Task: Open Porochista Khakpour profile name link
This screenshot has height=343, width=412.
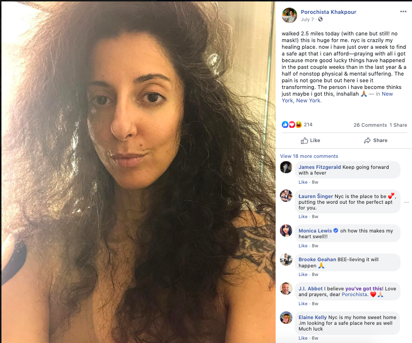Action: [328, 12]
